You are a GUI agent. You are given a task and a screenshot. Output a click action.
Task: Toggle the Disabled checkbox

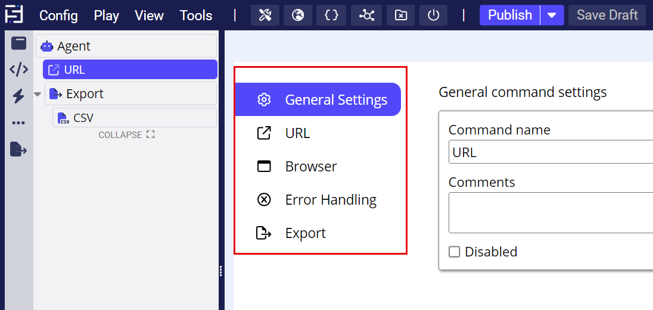click(x=455, y=252)
